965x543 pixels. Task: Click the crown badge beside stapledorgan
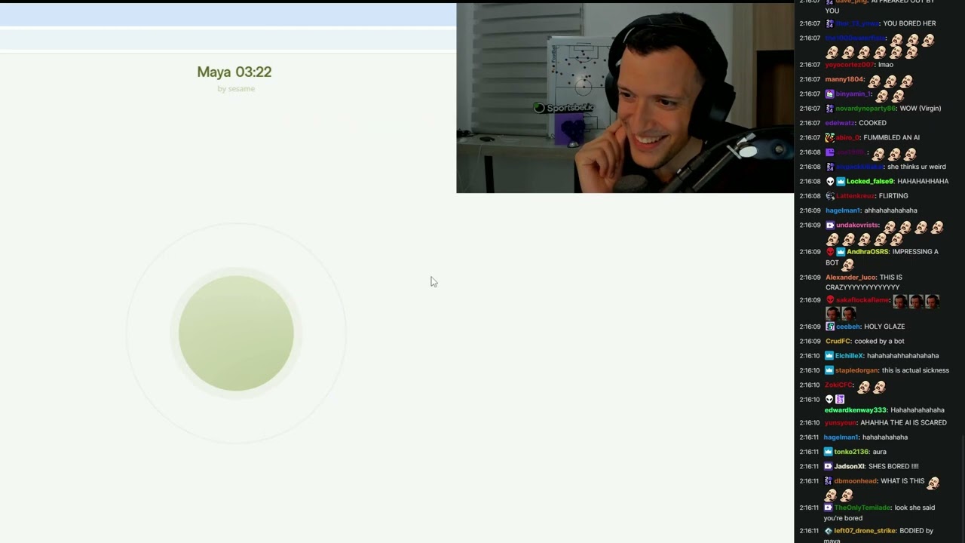click(x=829, y=371)
